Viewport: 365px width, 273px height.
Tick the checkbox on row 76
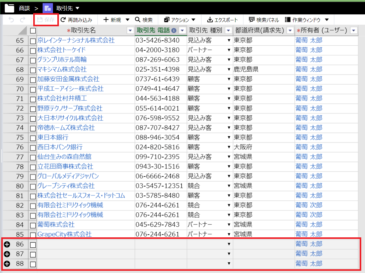33,148
